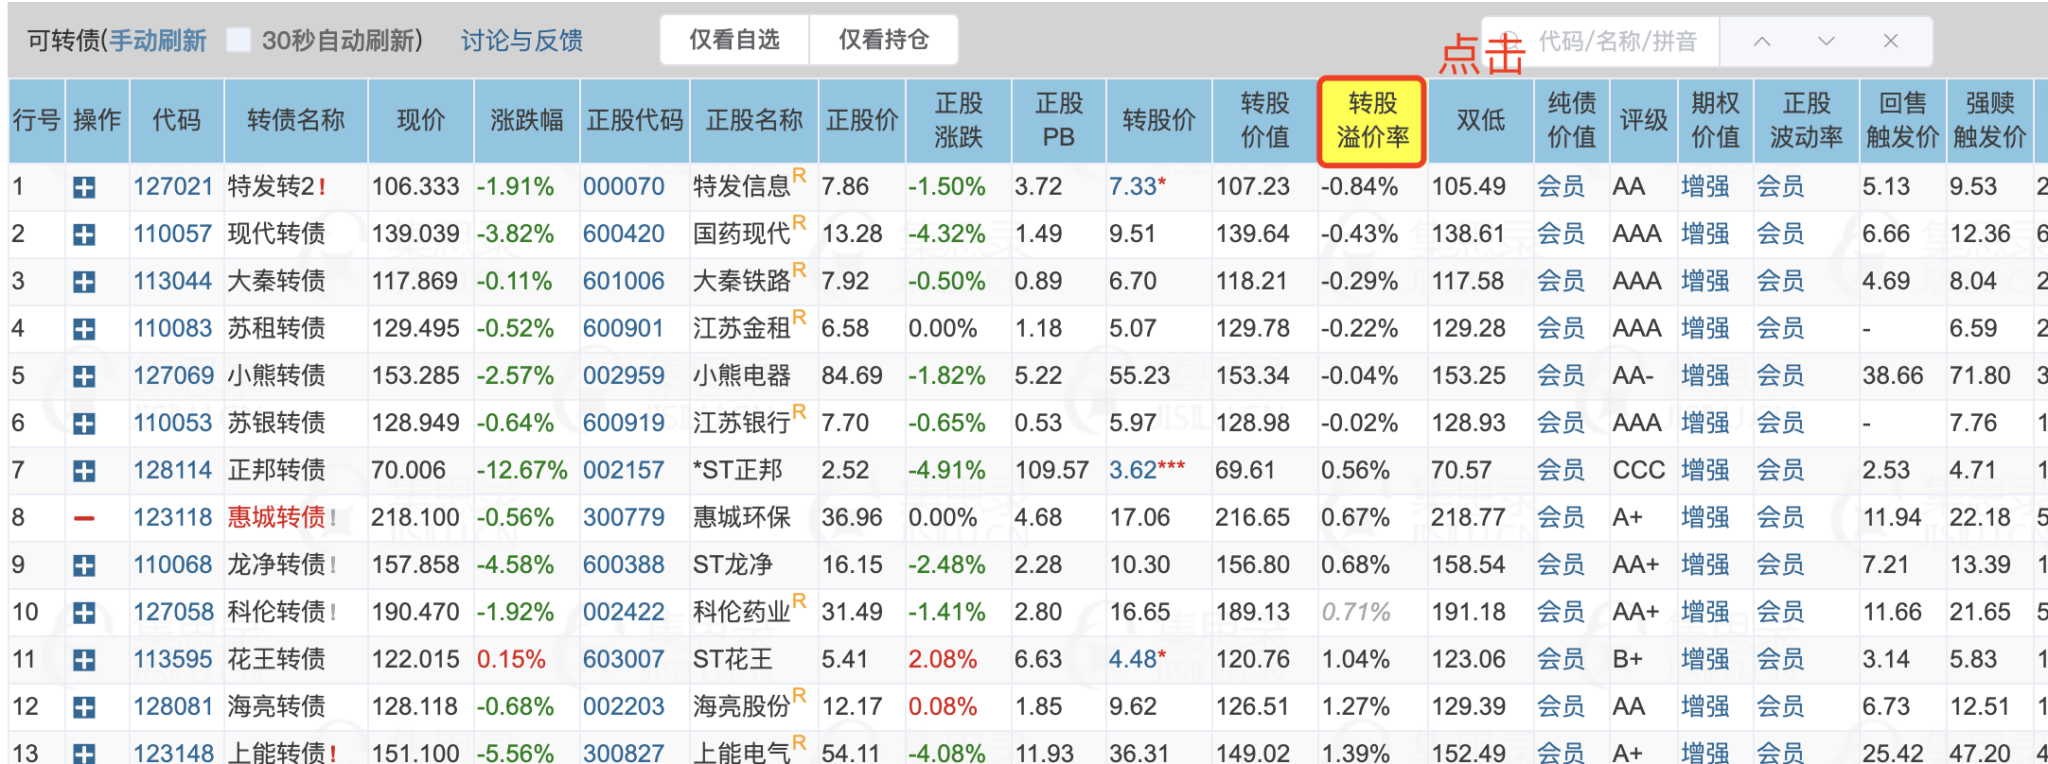Click 期权价值 增强 link in 现代转债 row

1705,234
